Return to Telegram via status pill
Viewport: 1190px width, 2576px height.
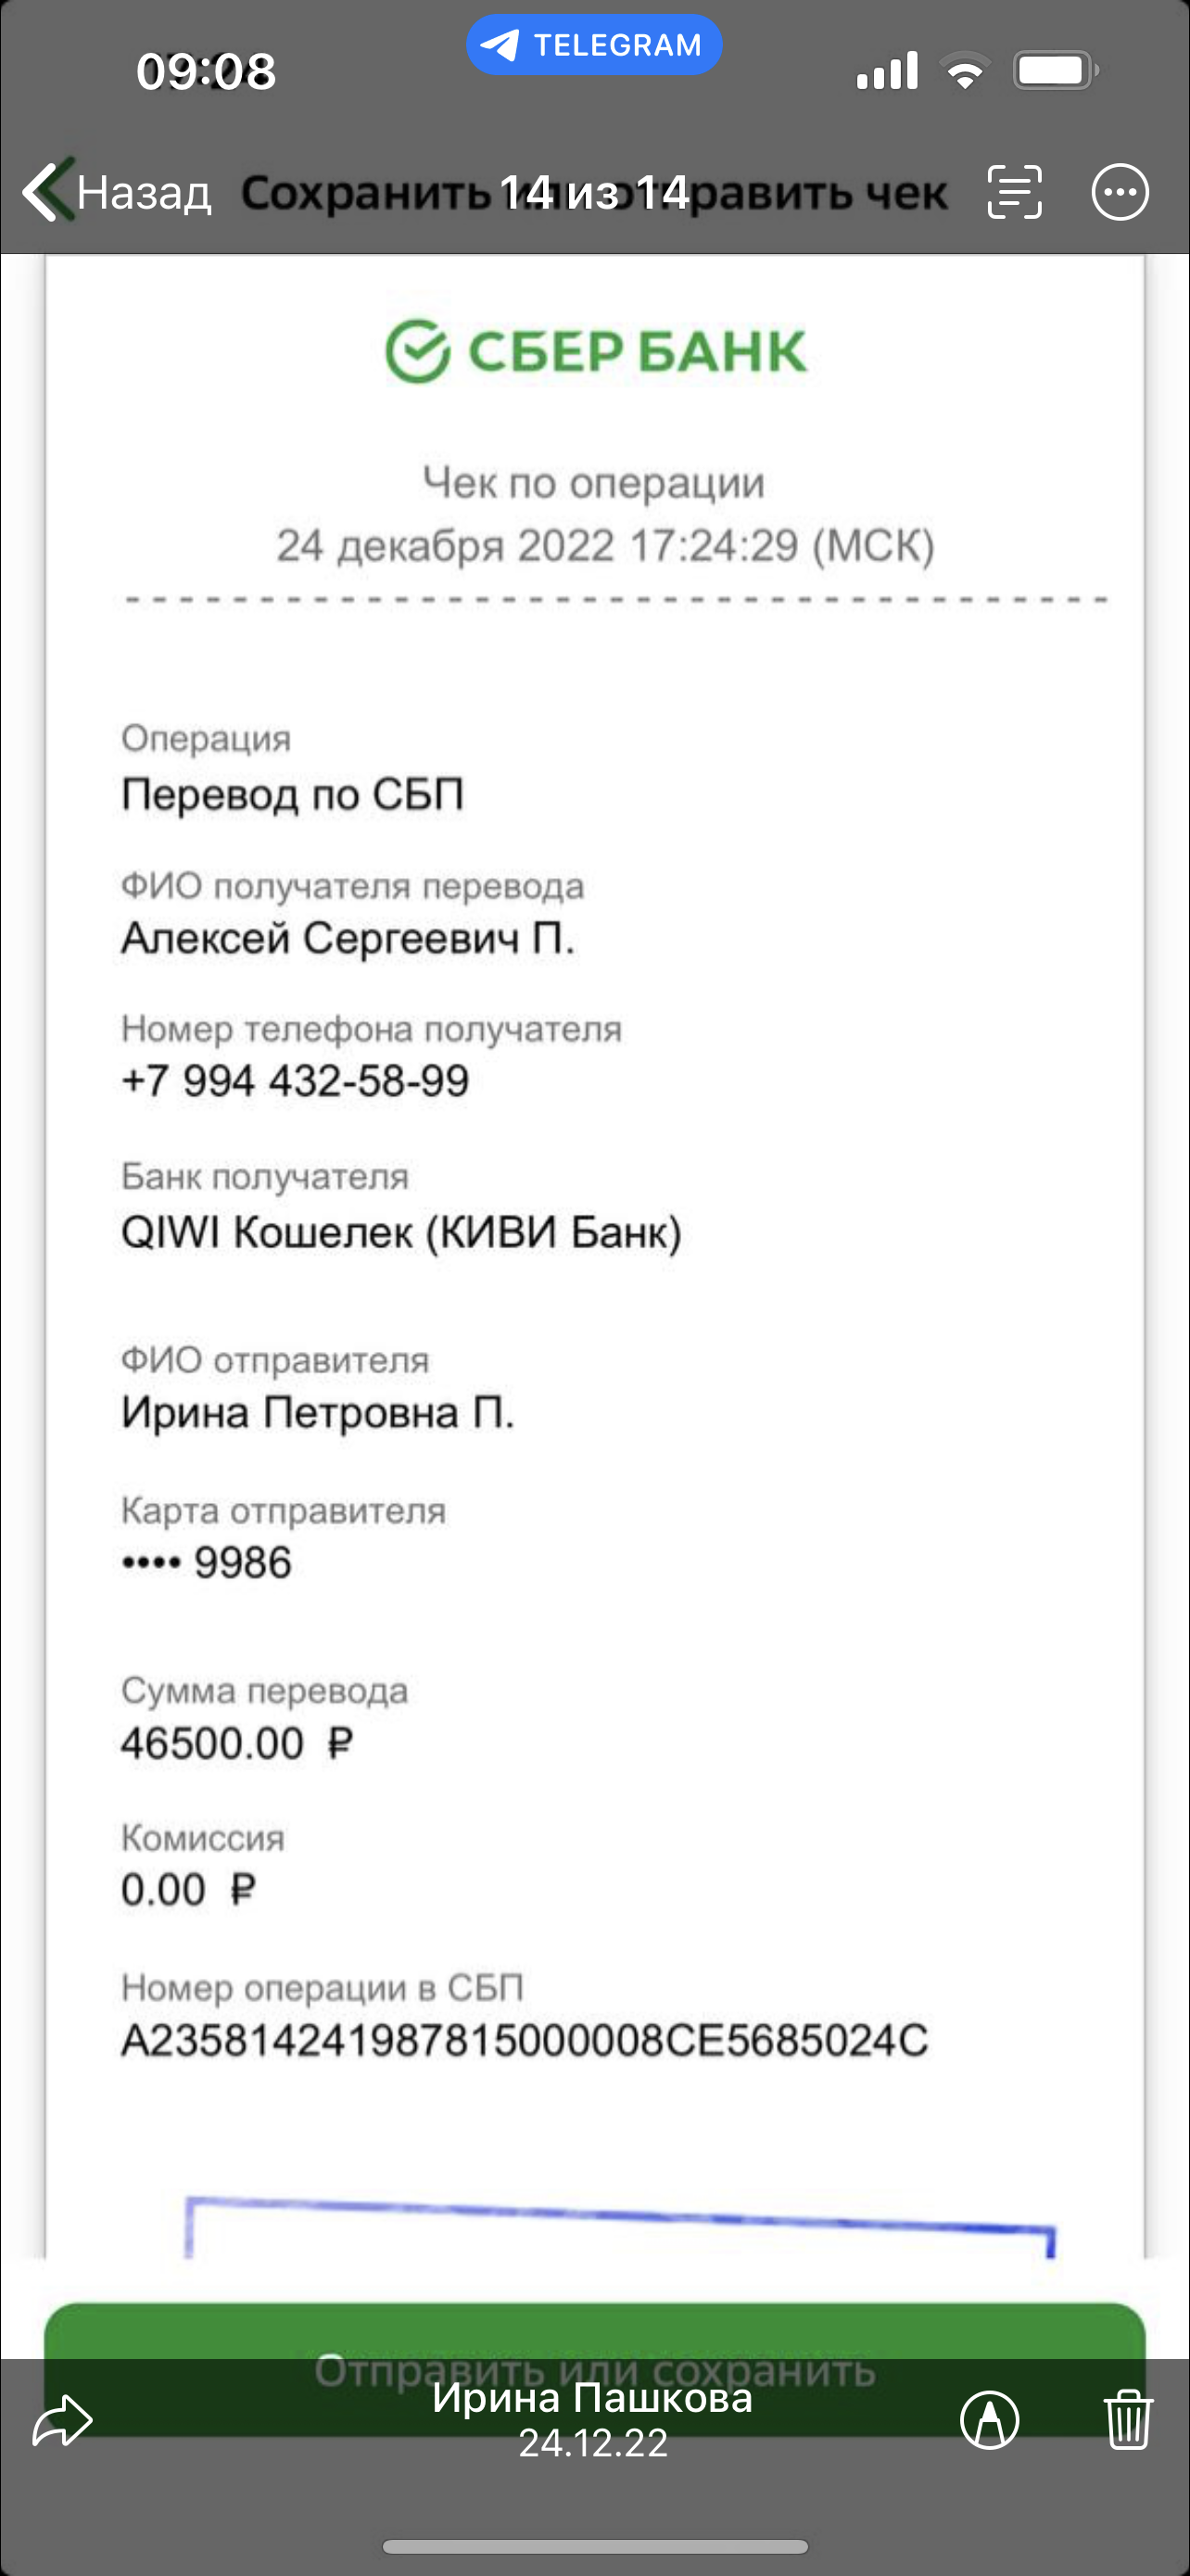tap(593, 45)
